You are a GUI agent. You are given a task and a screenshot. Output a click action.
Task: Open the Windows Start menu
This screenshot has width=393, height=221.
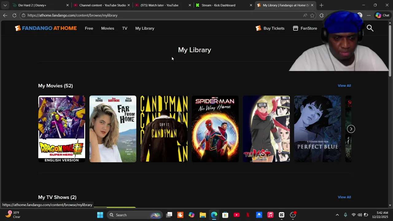(100, 215)
